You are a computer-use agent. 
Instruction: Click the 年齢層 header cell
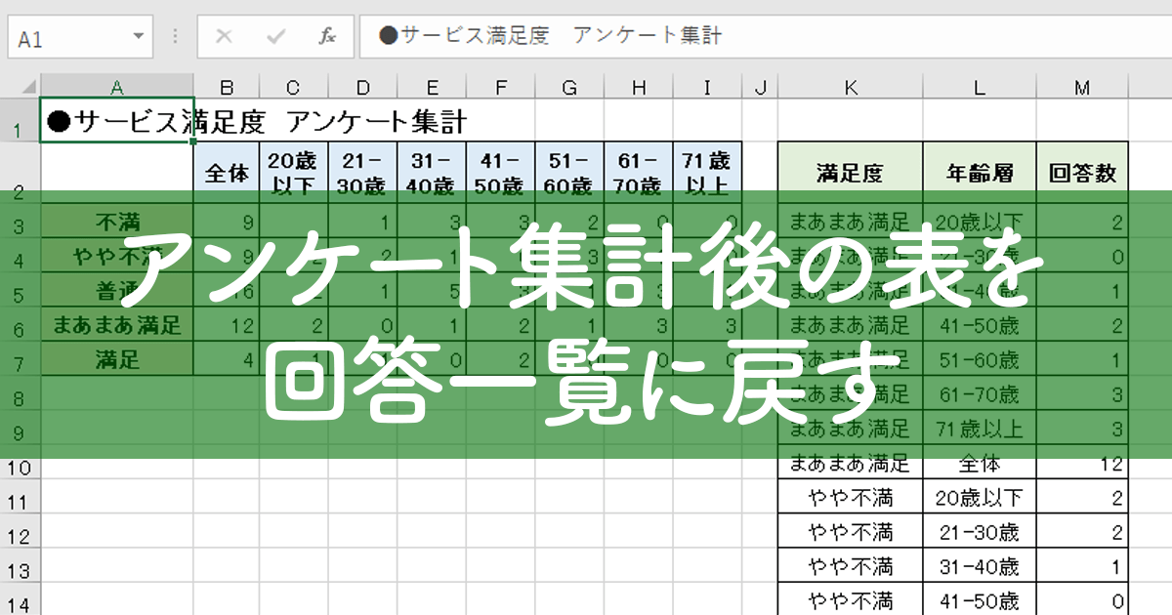(x=980, y=173)
